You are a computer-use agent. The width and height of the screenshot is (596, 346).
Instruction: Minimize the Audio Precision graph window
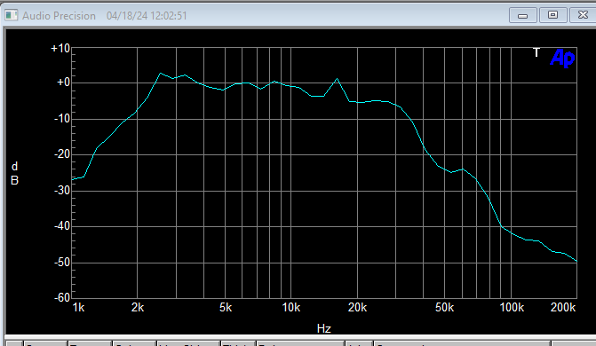(x=523, y=16)
